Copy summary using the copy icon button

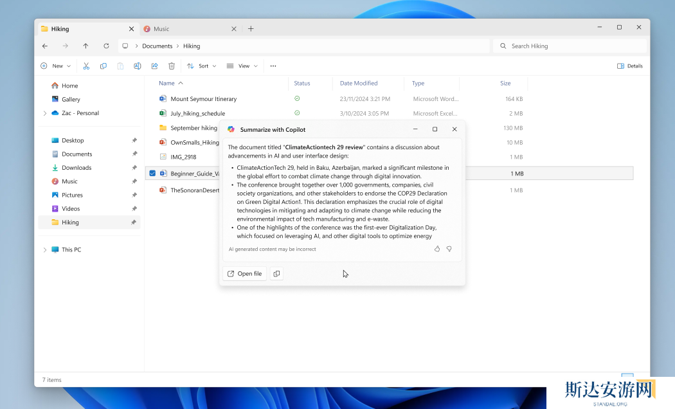[x=276, y=274]
